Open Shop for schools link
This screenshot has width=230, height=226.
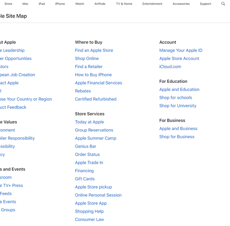[x=176, y=98]
